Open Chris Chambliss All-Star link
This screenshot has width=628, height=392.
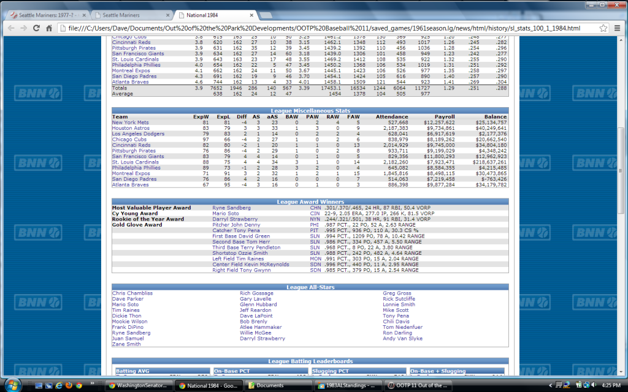tap(132, 293)
